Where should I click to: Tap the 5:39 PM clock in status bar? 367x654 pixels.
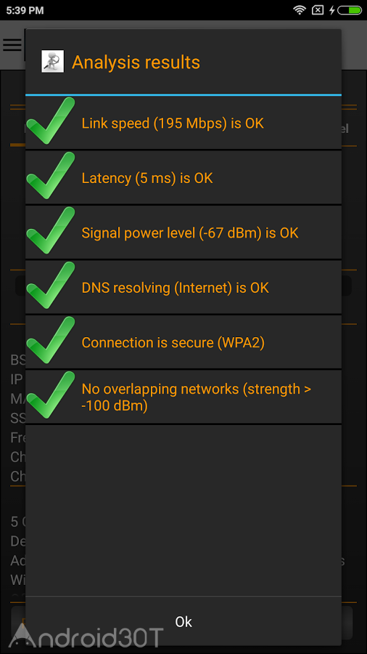click(25, 10)
